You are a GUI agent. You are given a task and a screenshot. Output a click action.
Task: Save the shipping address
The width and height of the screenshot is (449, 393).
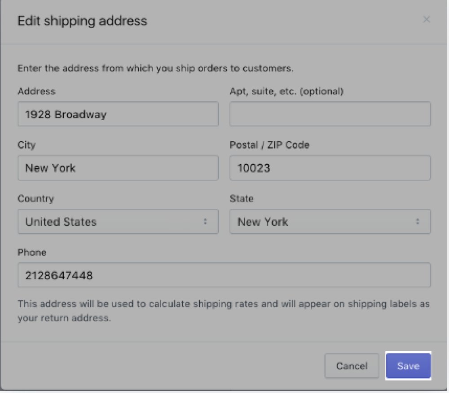[x=408, y=366]
